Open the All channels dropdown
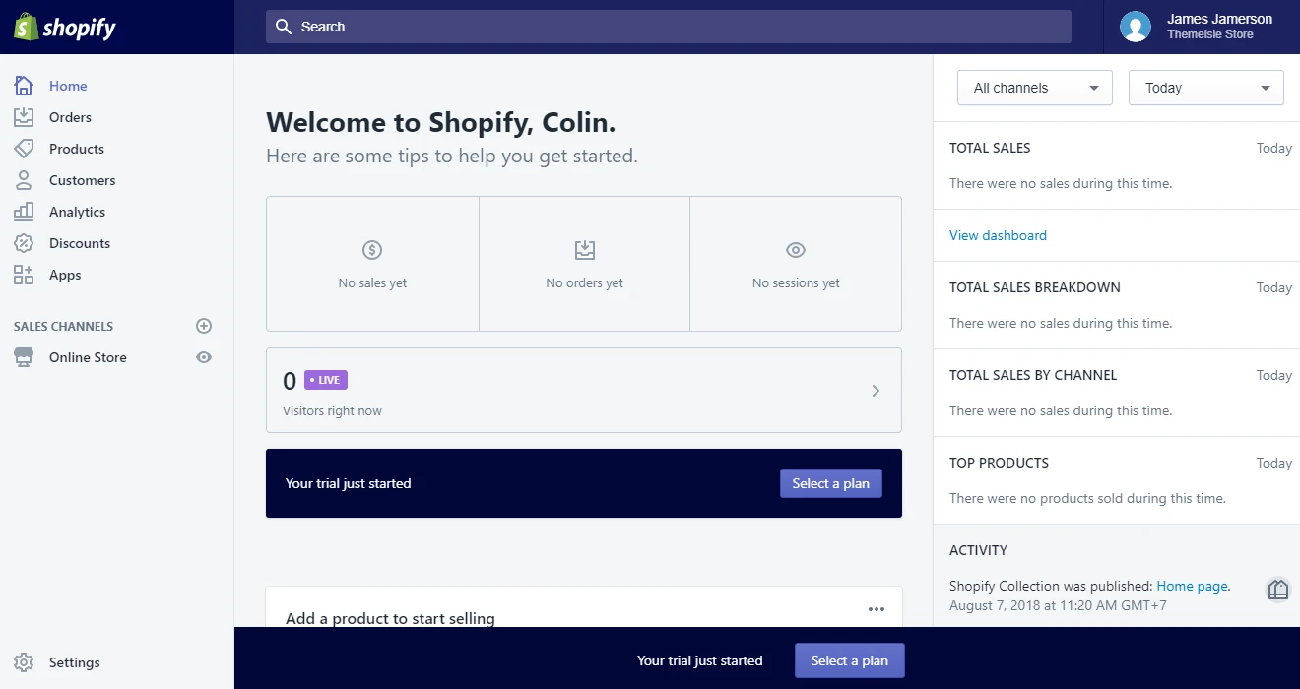 coord(1034,88)
